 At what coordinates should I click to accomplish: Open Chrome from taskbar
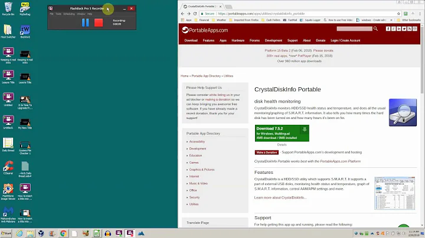point(63,233)
